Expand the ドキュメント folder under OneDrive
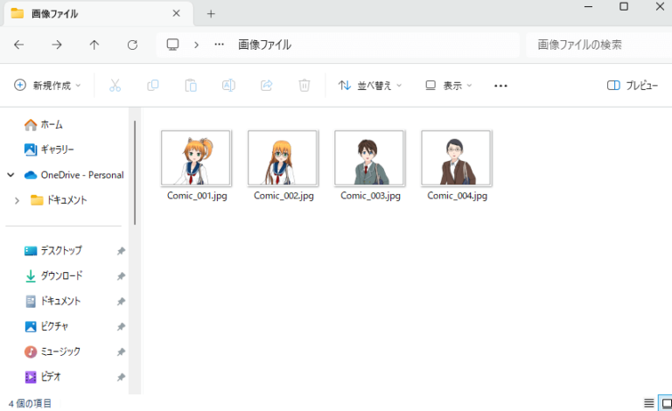672x411 pixels. click(17, 200)
